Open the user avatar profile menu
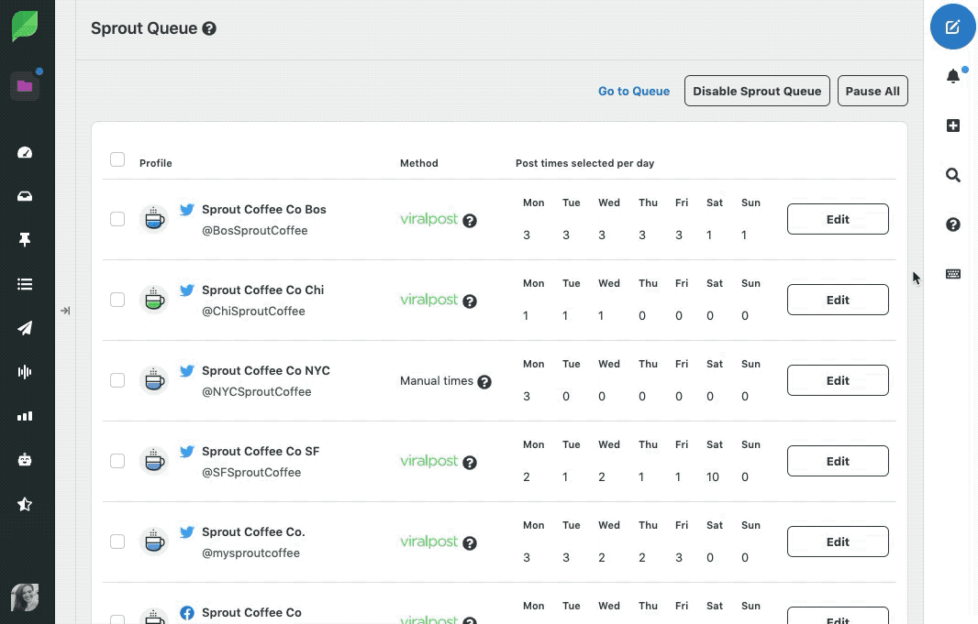 click(x=25, y=597)
